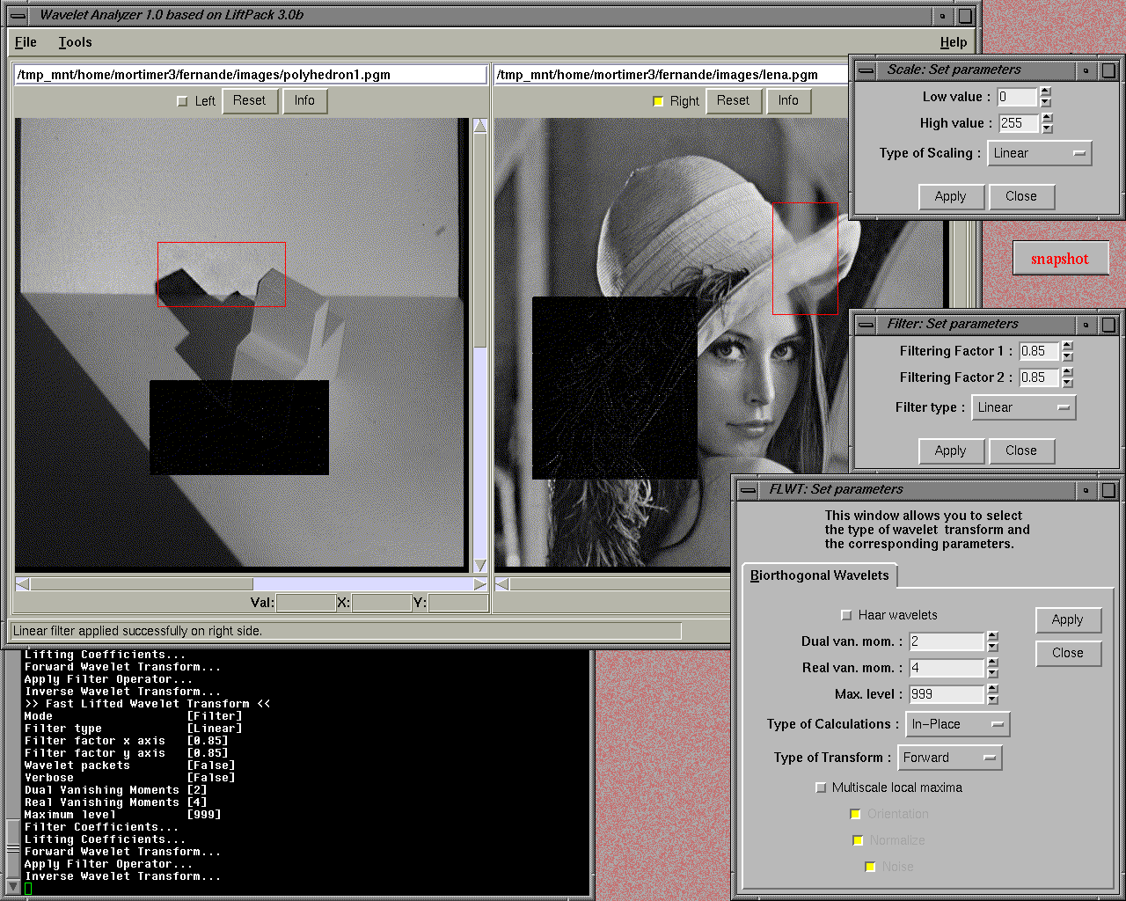Apply the Scale parameters
Image resolution: width=1126 pixels, height=901 pixels.
pyautogui.click(x=950, y=196)
